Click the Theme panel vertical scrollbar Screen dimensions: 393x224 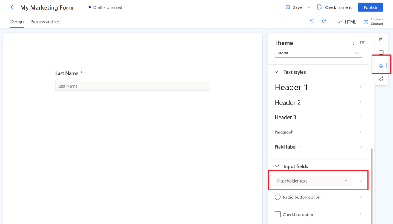[x=372, y=183]
